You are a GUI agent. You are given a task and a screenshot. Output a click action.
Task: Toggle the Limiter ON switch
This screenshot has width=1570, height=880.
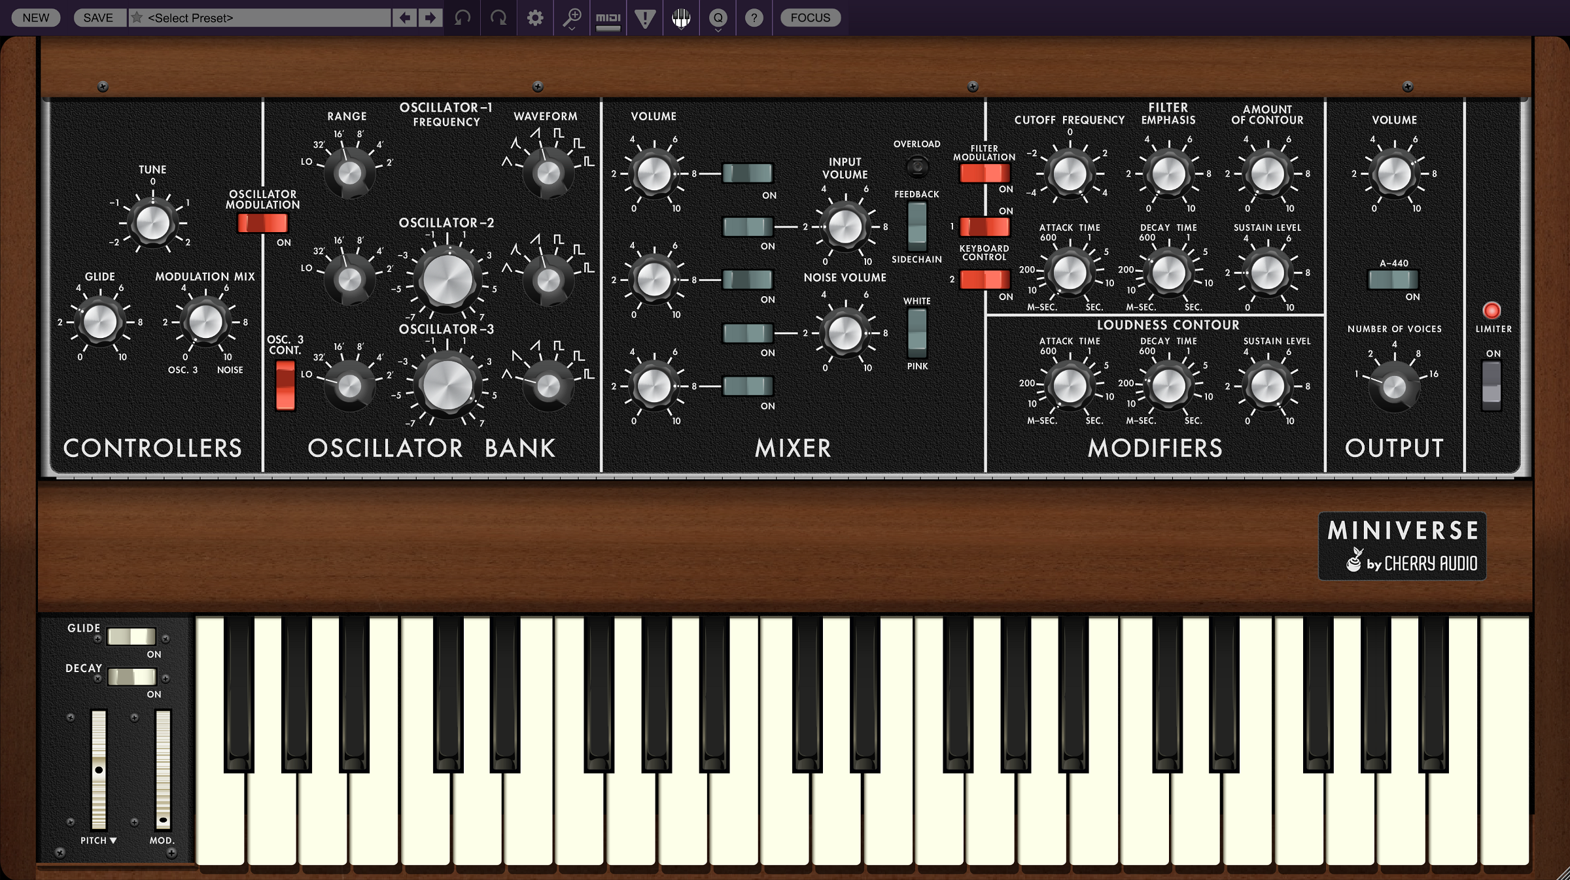coord(1491,385)
